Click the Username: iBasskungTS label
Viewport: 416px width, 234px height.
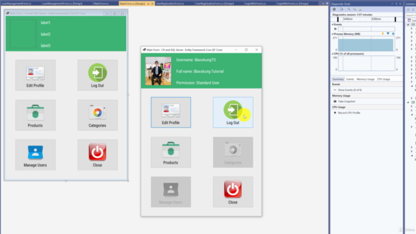click(x=196, y=60)
